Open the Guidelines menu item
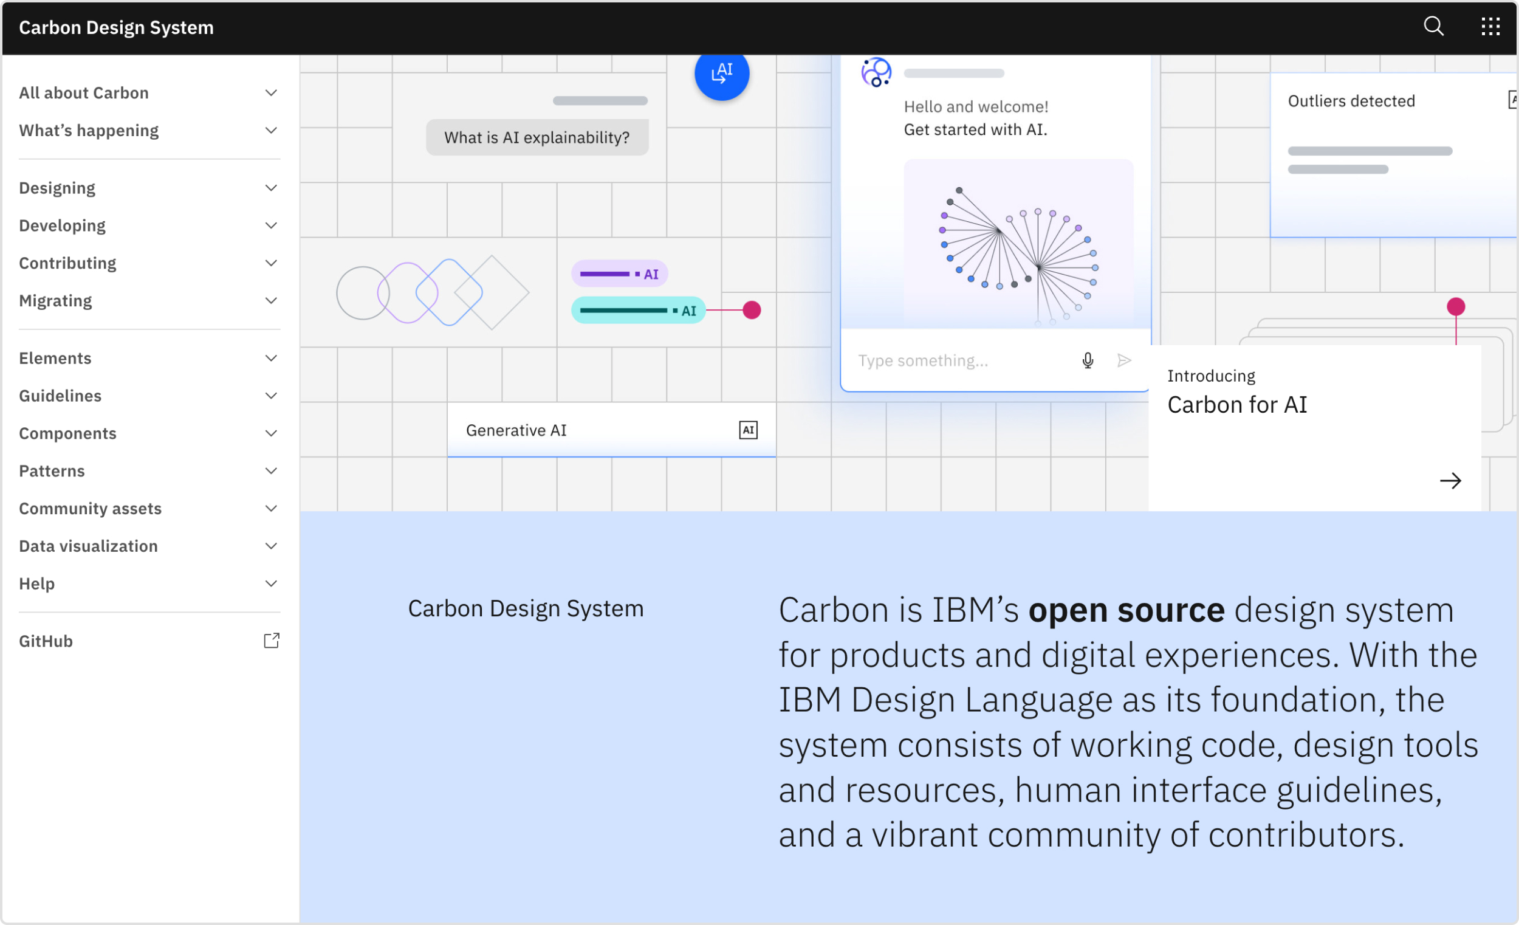Screen dimensions: 1519x925 (x=149, y=396)
